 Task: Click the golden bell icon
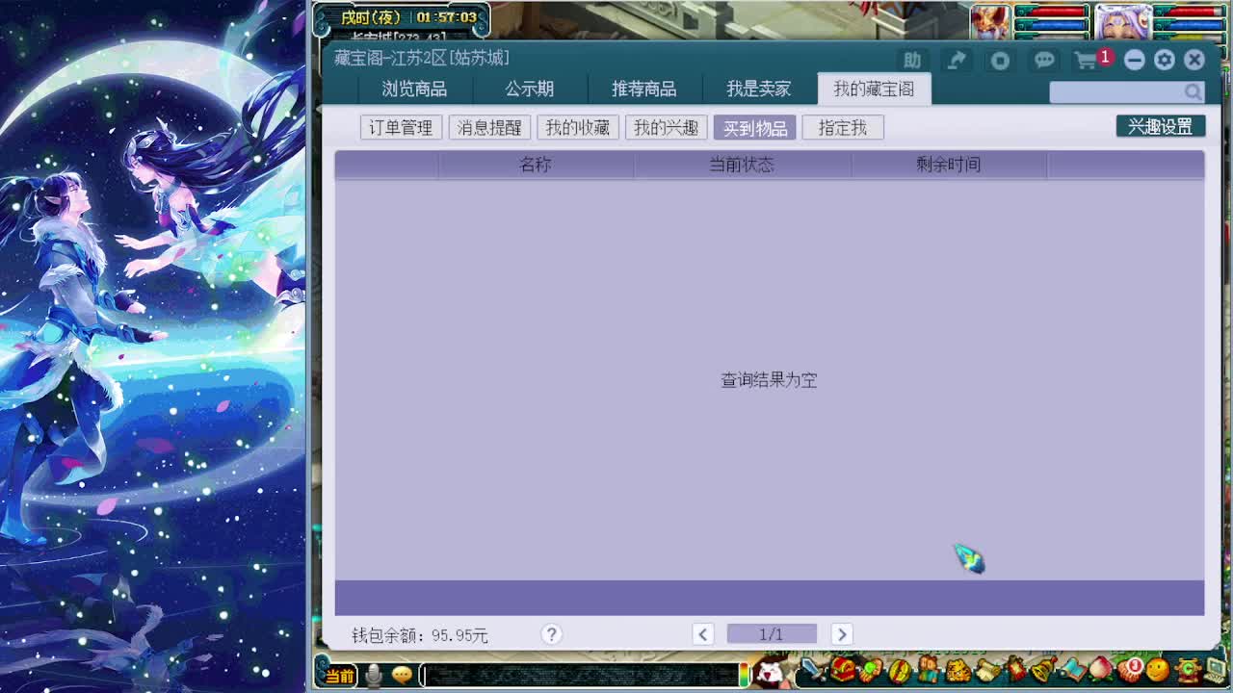click(x=1043, y=669)
